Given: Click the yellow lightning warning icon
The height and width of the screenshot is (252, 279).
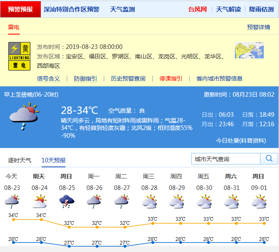Looking at the screenshot, I should tap(19, 56).
